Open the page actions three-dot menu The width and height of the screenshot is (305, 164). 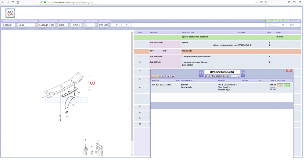257,2
